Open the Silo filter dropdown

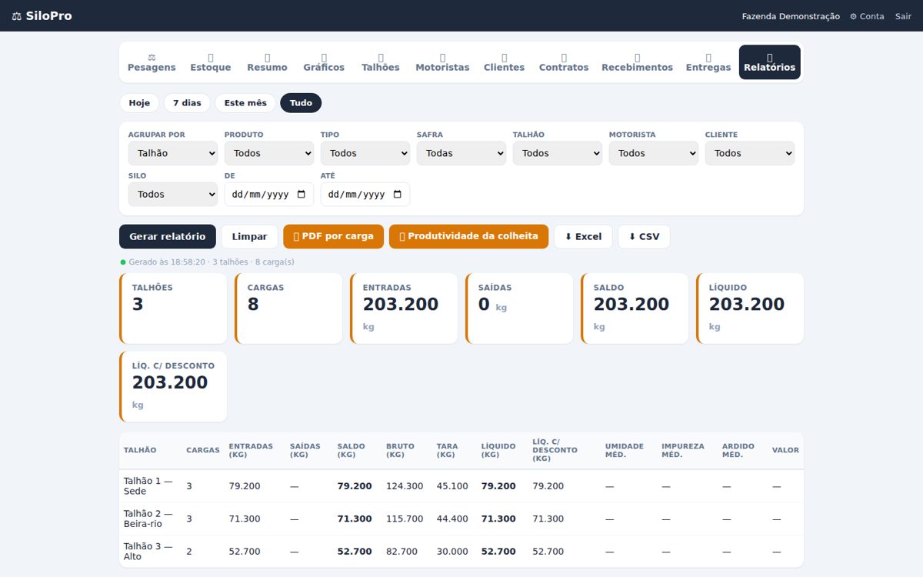(x=173, y=195)
